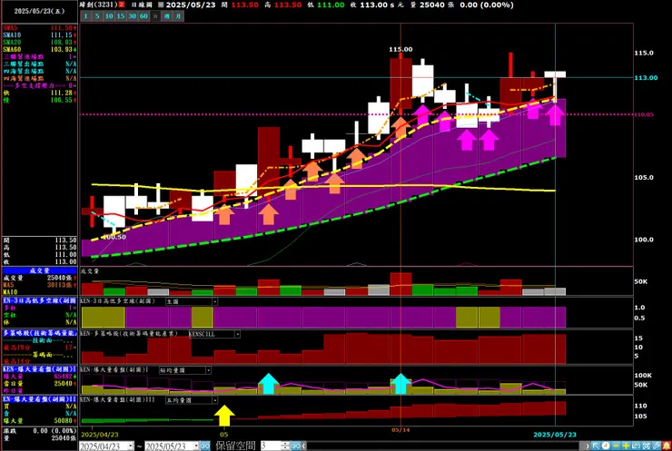
Task: Switch to the 5-minute timeframe
Action: click(97, 16)
